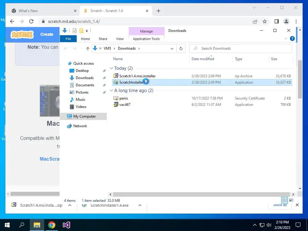Open the Share ribbon tab
Screen dimensions: 308x231
coord(103,39)
